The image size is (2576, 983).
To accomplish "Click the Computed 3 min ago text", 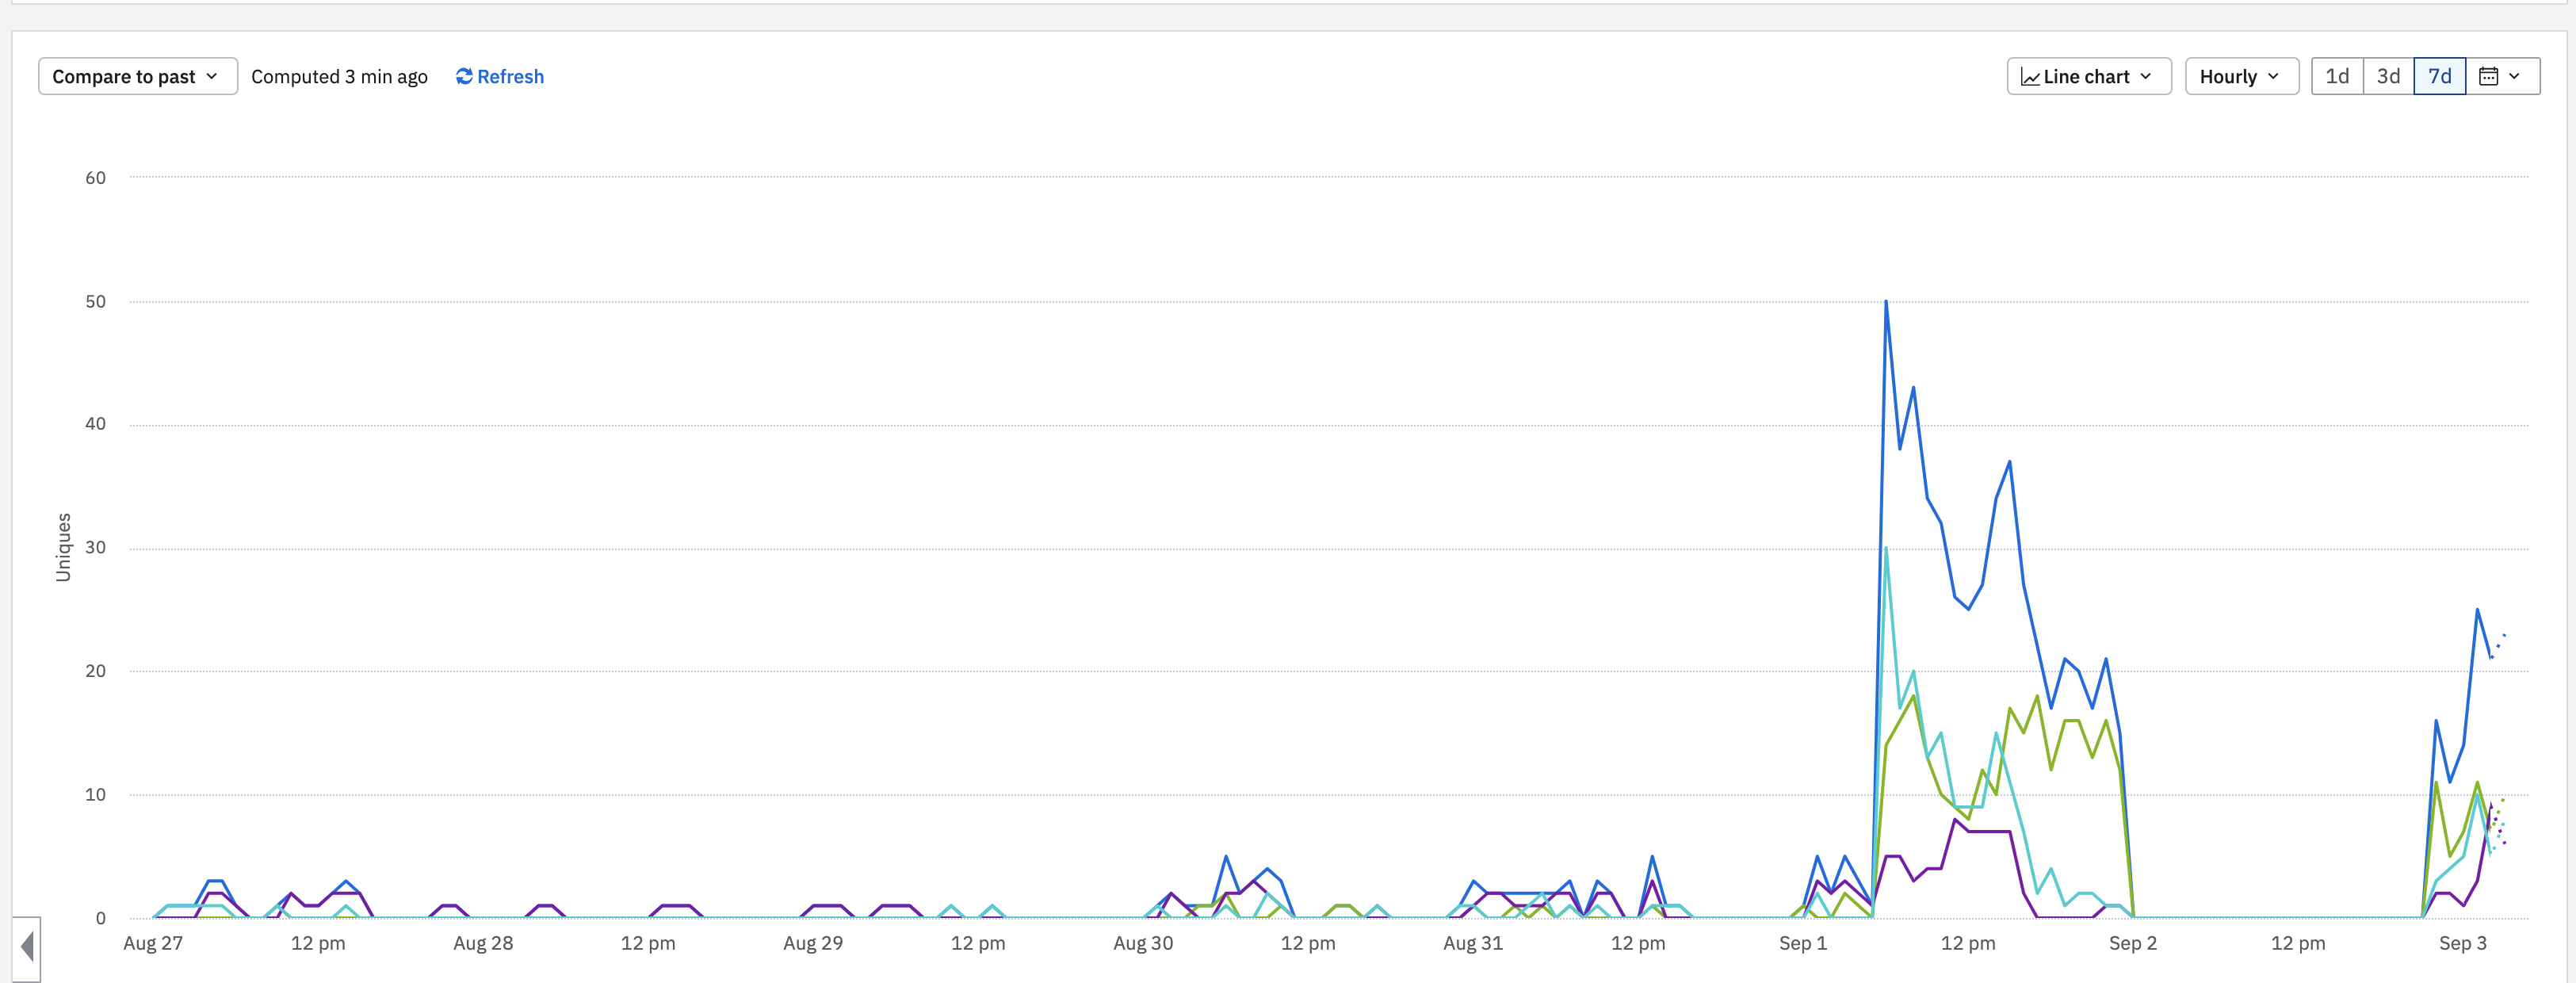I will 339,77.
